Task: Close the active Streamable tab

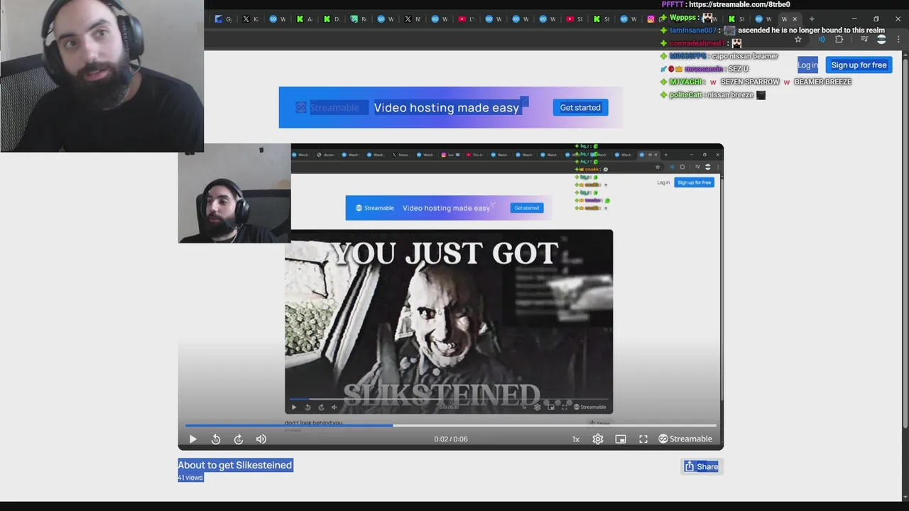Action: (795, 19)
